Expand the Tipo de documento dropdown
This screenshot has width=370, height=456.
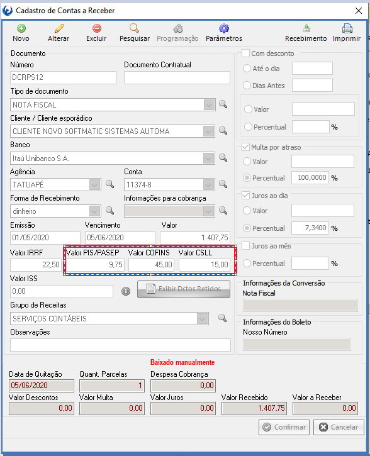point(209,104)
